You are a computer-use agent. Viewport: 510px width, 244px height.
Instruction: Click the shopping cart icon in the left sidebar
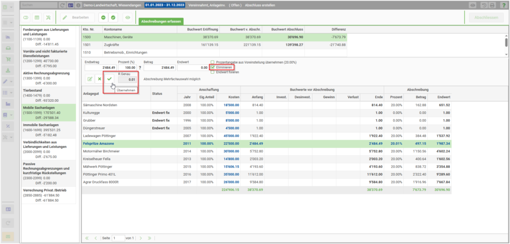coord(8,59)
